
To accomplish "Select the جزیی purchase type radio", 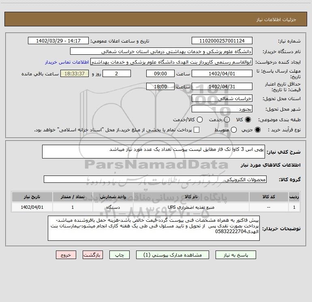I will click(x=258, y=130).
